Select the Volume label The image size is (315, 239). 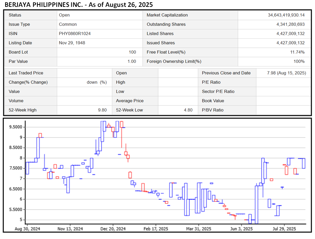pyautogui.click(x=16, y=101)
